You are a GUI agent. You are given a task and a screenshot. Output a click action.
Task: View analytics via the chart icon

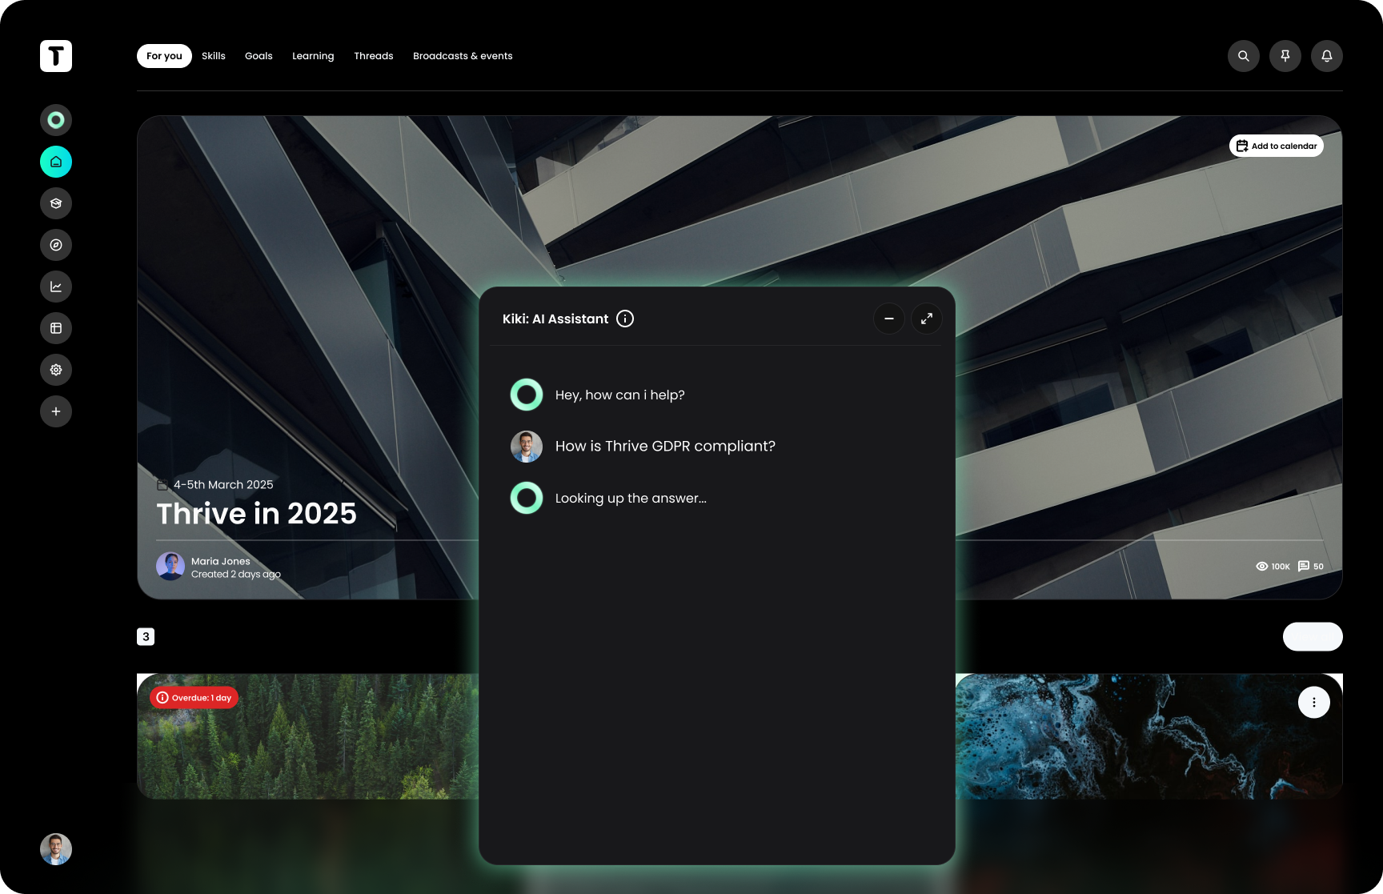tap(56, 287)
